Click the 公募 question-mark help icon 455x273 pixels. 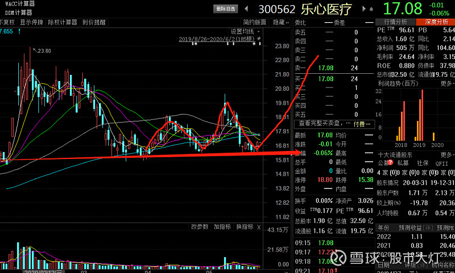point(390,162)
